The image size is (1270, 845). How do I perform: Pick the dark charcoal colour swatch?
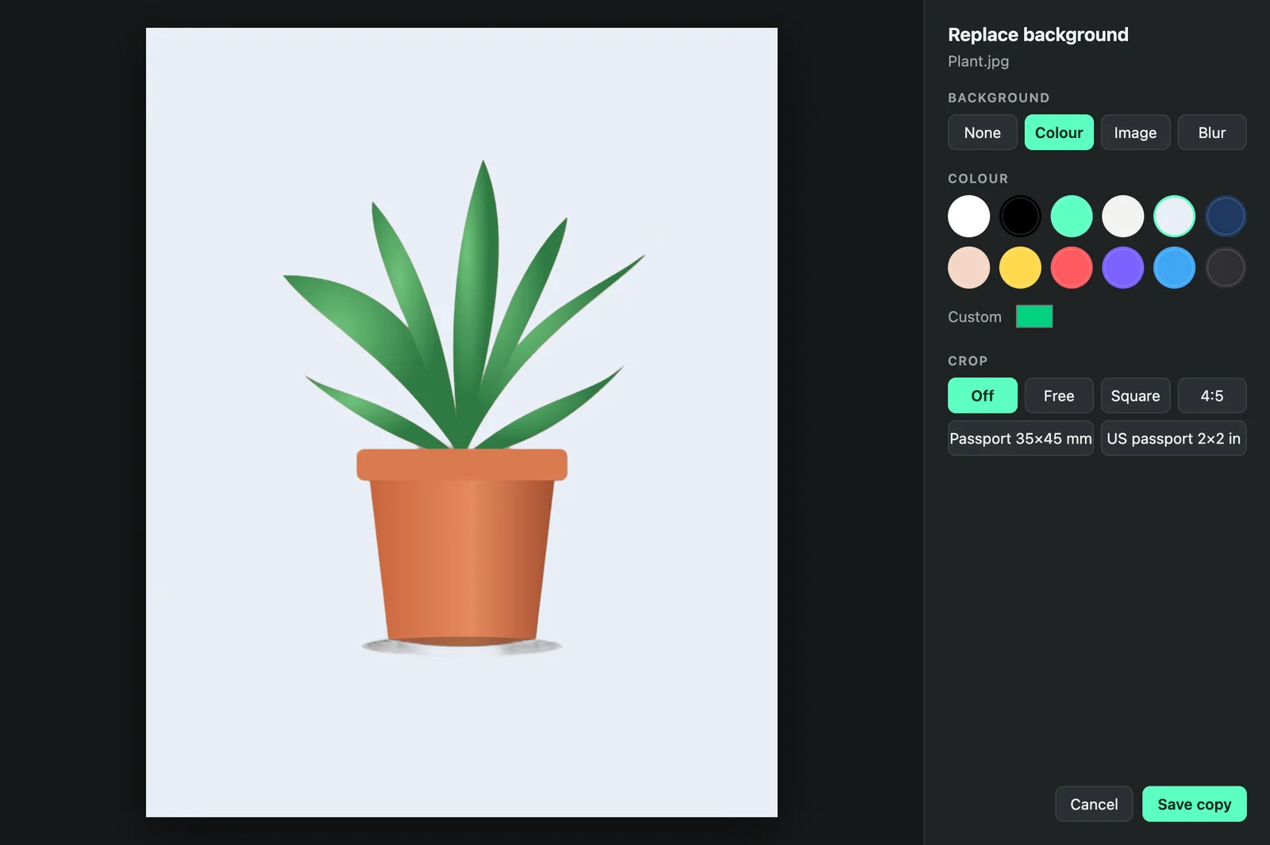point(1226,267)
